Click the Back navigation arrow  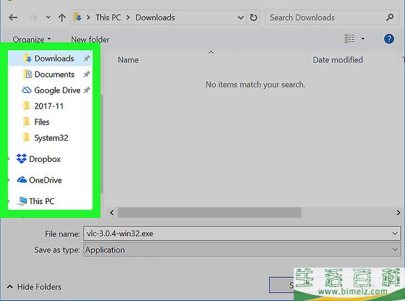click(x=13, y=18)
